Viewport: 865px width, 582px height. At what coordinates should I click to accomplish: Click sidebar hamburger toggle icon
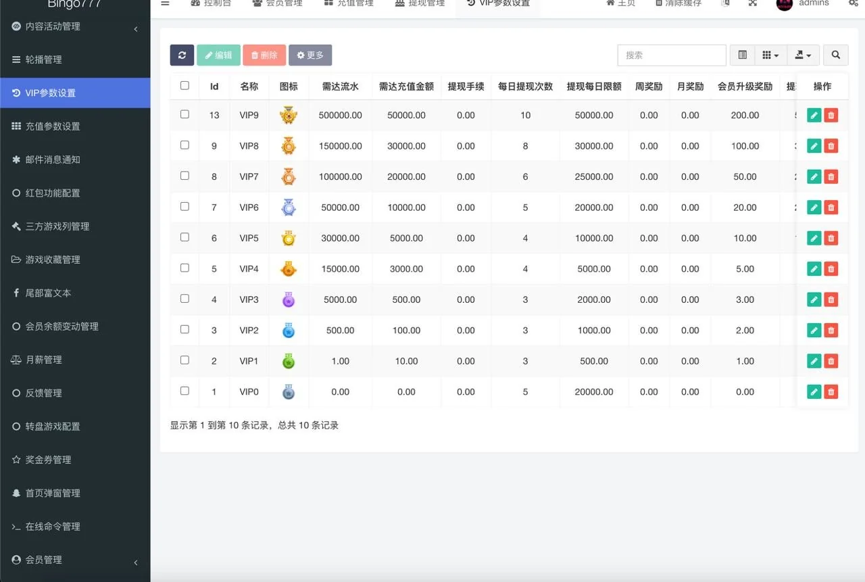(165, 3)
